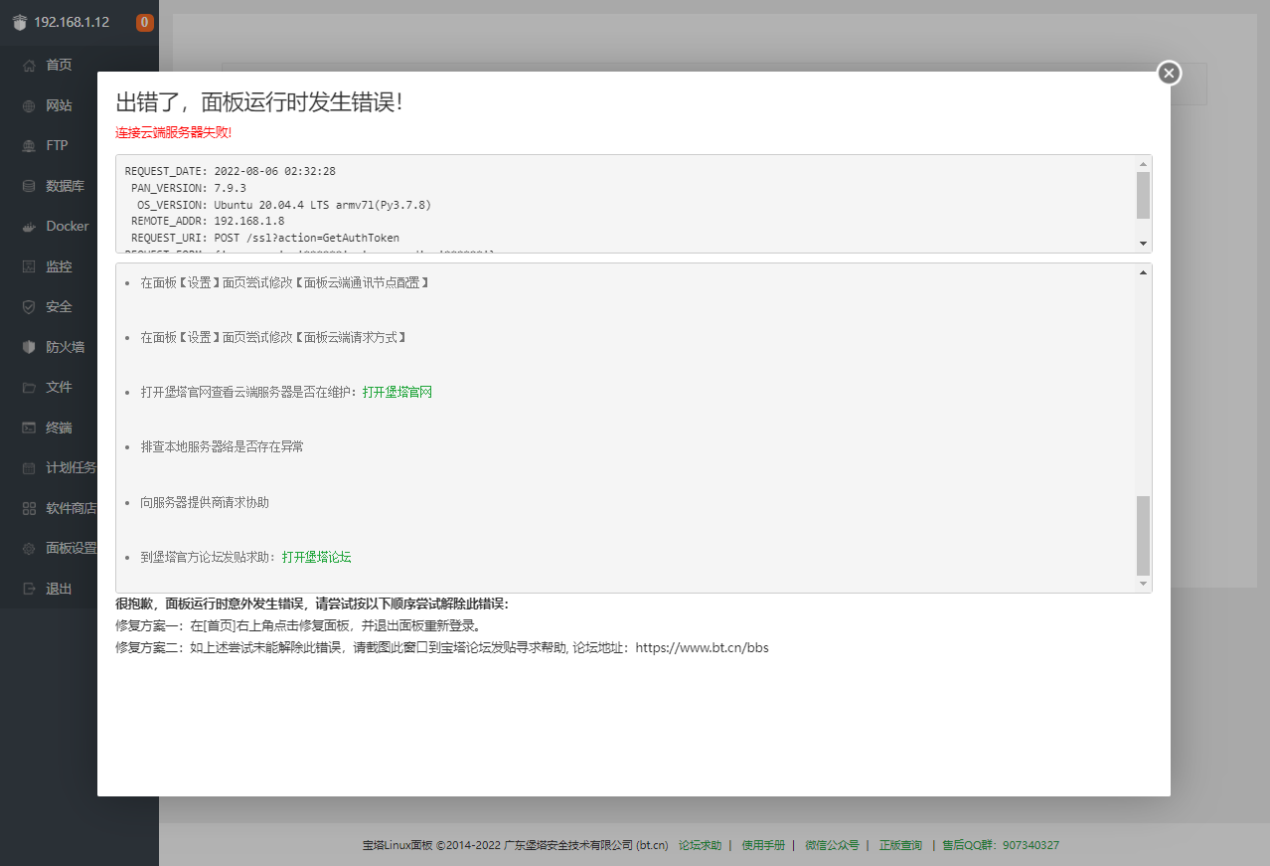1270x866 pixels.
Task: Click the FTP icon in the sidebar
Action: point(29,145)
